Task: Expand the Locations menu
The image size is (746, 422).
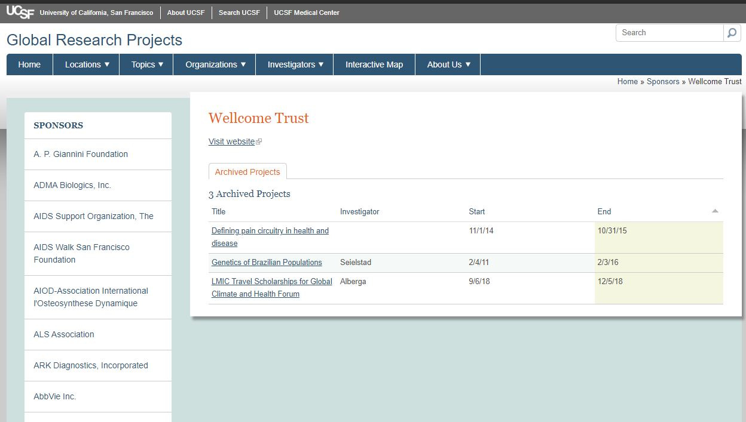Action: click(x=87, y=64)
